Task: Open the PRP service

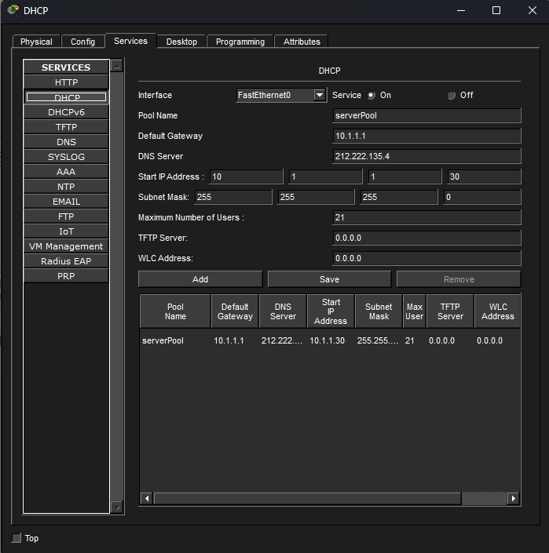Action: [x=66, y=276]
